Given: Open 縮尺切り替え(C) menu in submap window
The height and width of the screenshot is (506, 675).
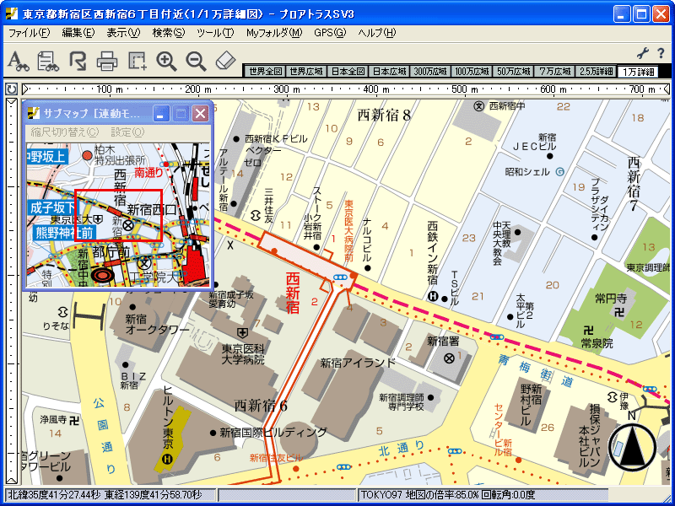Looking at the screenshot, I should 65,132.
